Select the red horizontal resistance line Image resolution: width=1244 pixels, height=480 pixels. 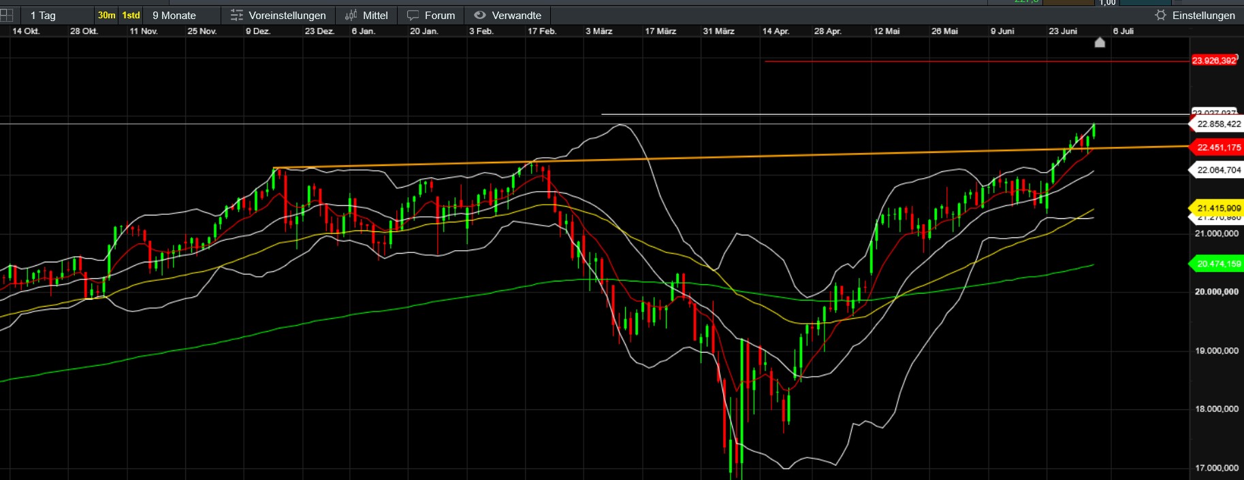[977, 61]
